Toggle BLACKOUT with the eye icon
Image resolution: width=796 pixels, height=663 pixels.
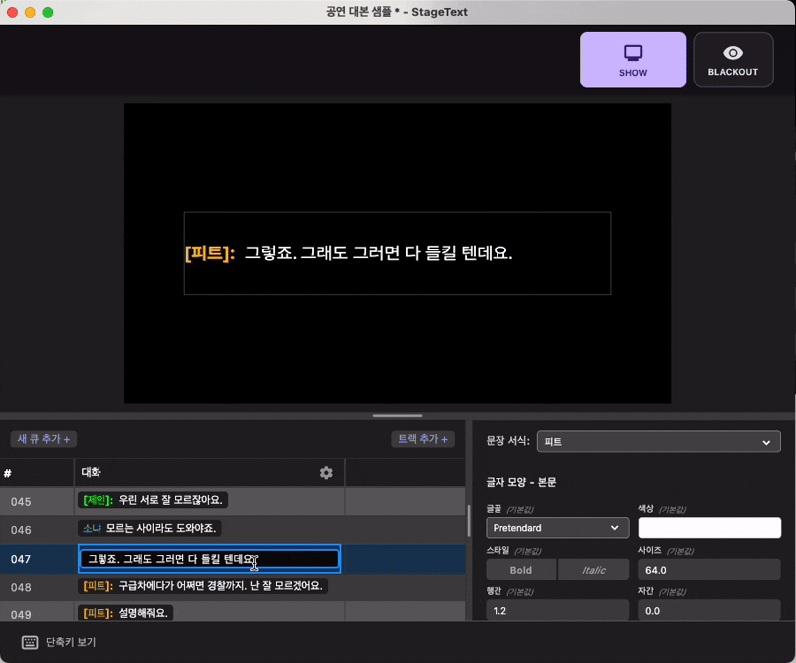coord(733,60)
